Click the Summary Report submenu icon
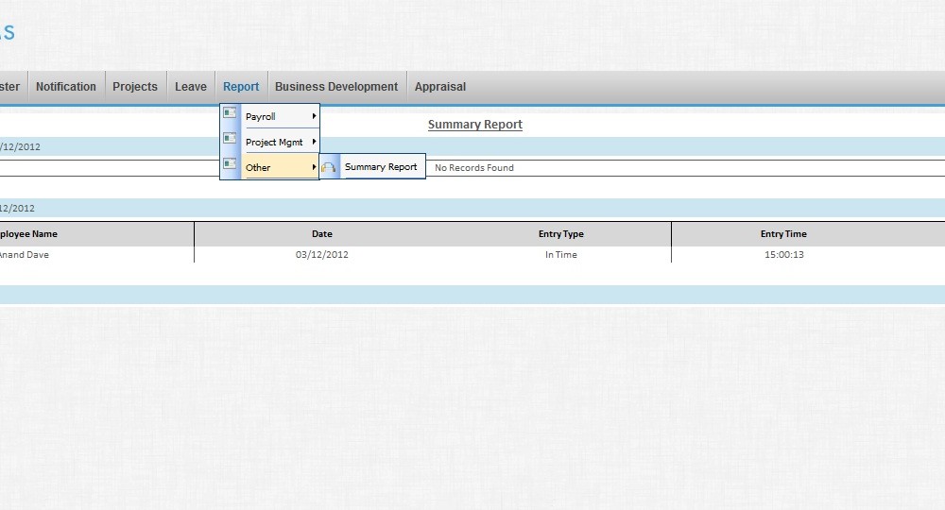 [x=329, y=167]
